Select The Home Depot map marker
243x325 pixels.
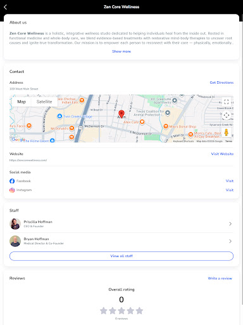click(x=53, y=140)
